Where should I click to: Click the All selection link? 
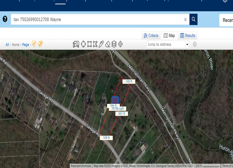pyautogui.click(x=7, y=45)
